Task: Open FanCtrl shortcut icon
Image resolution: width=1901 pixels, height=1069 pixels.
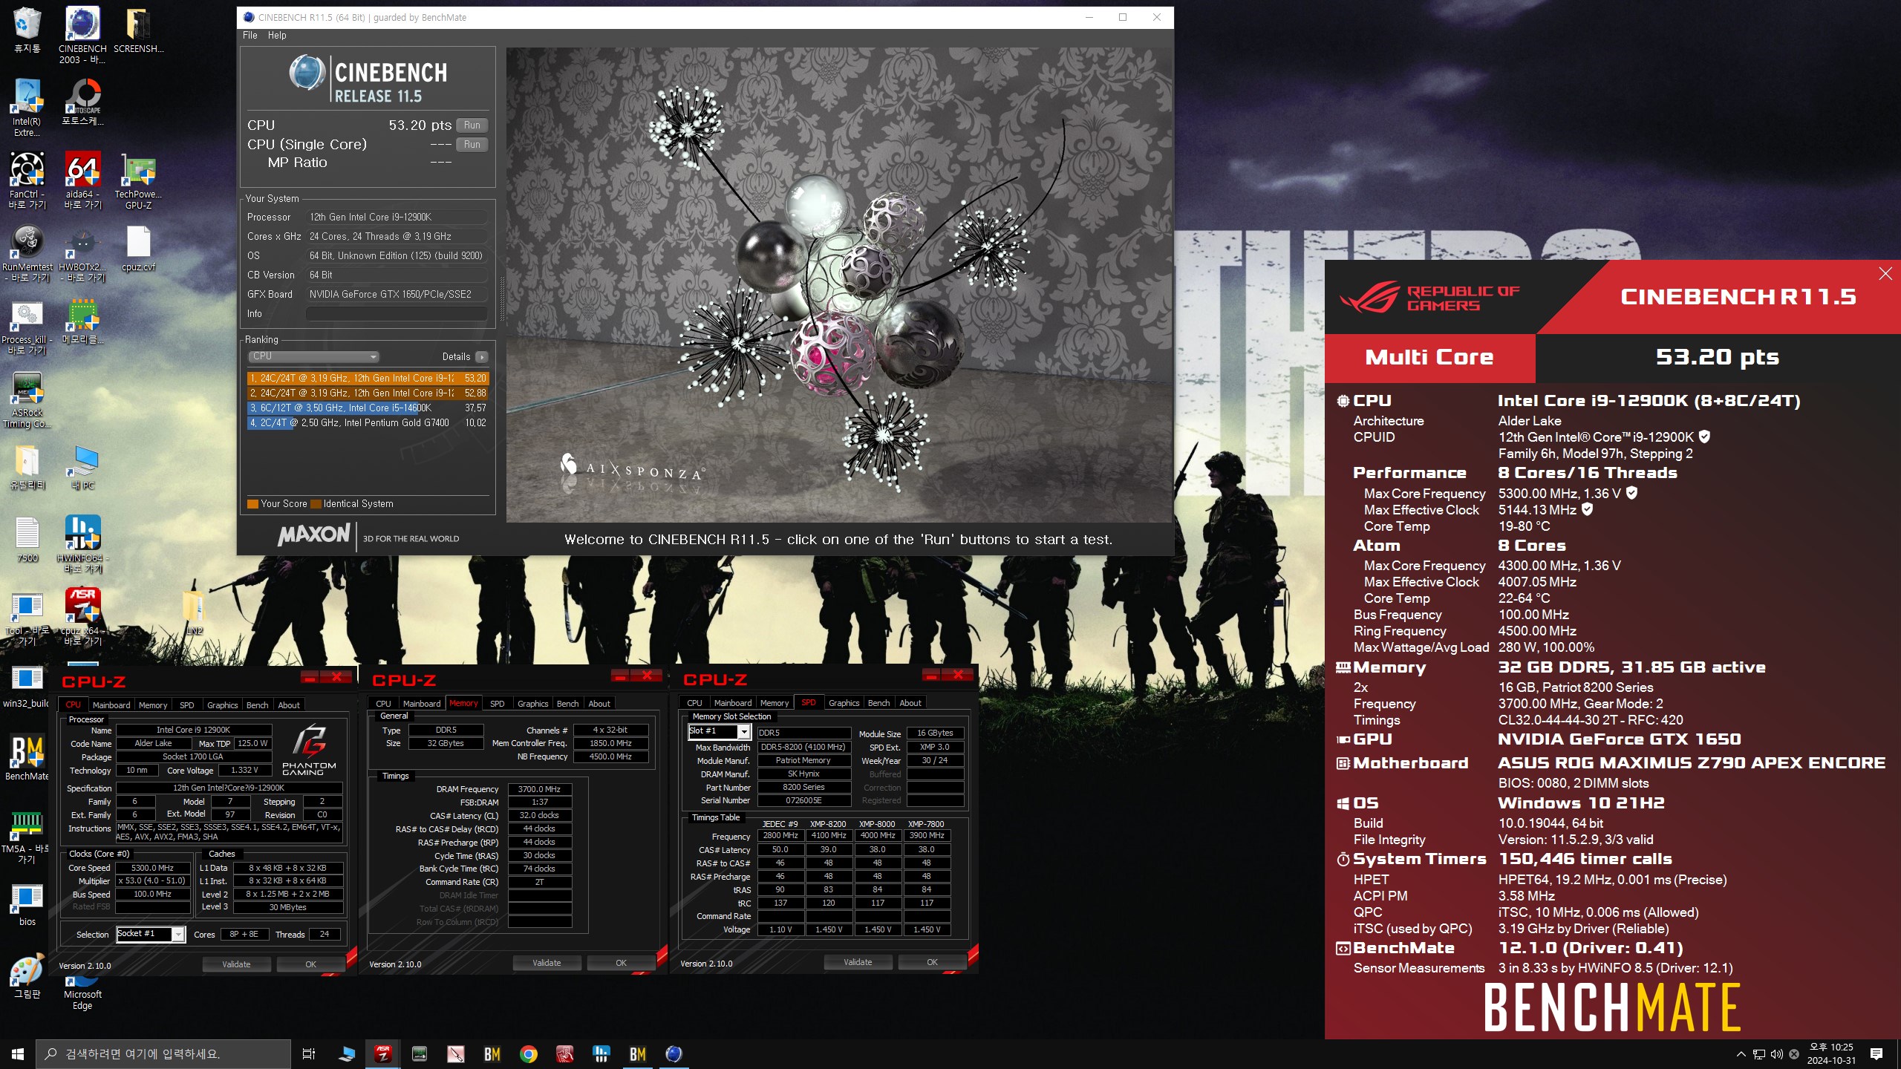Action: pos(27,180)
